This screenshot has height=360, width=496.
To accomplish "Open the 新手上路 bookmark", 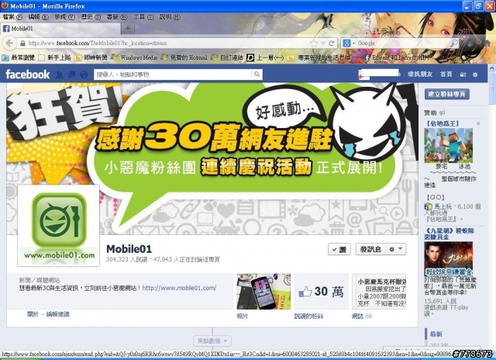I will tap(54, 57).
